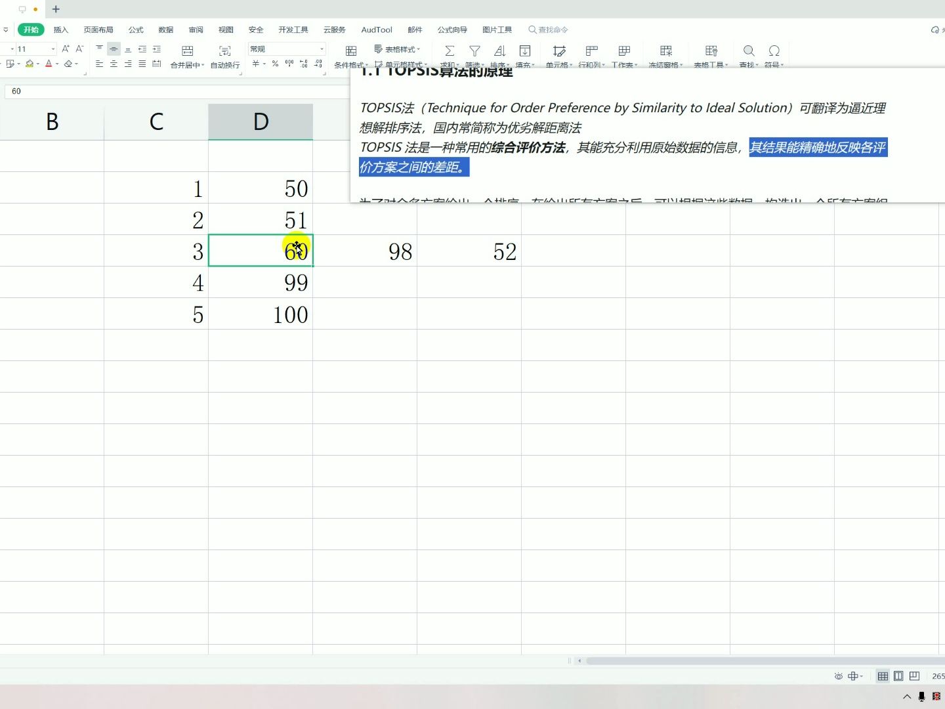Select column B header
This screenshot has height=709, width=945.
[x=52, y=121]
